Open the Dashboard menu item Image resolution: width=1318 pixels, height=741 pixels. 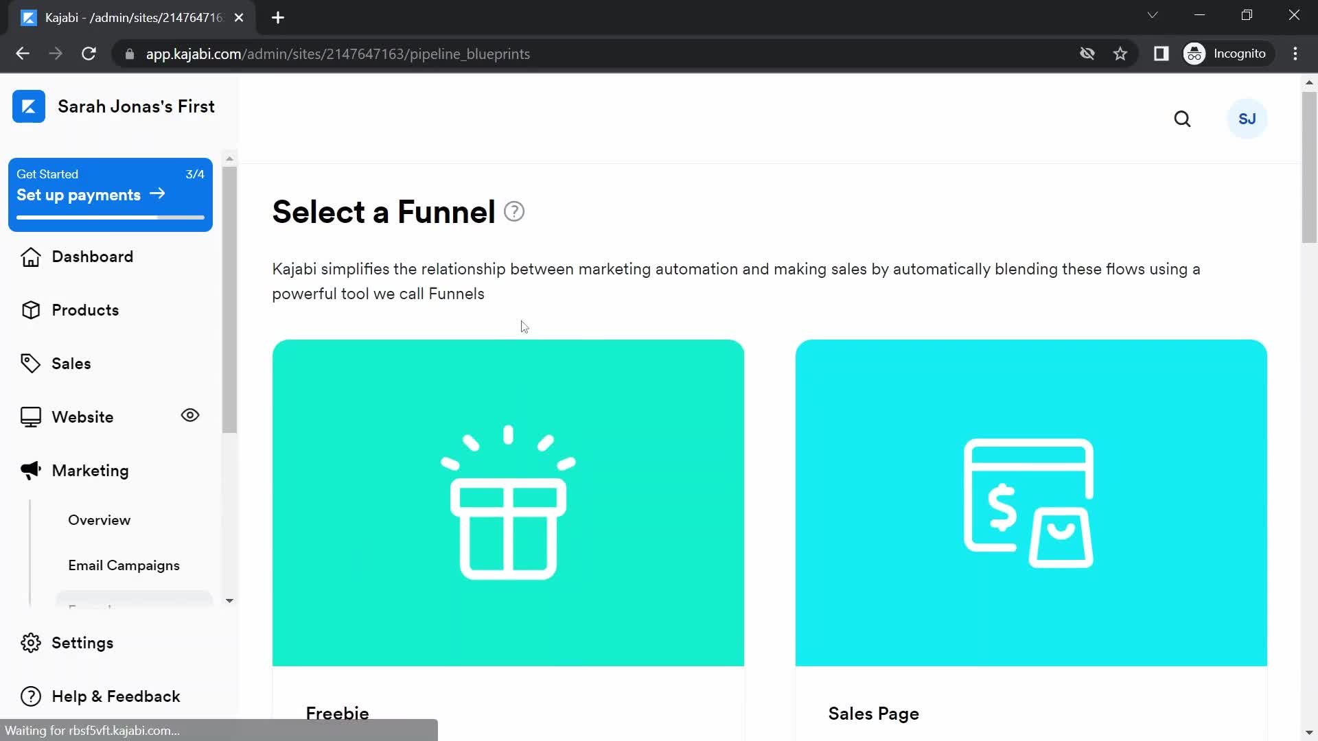point(93,257)
